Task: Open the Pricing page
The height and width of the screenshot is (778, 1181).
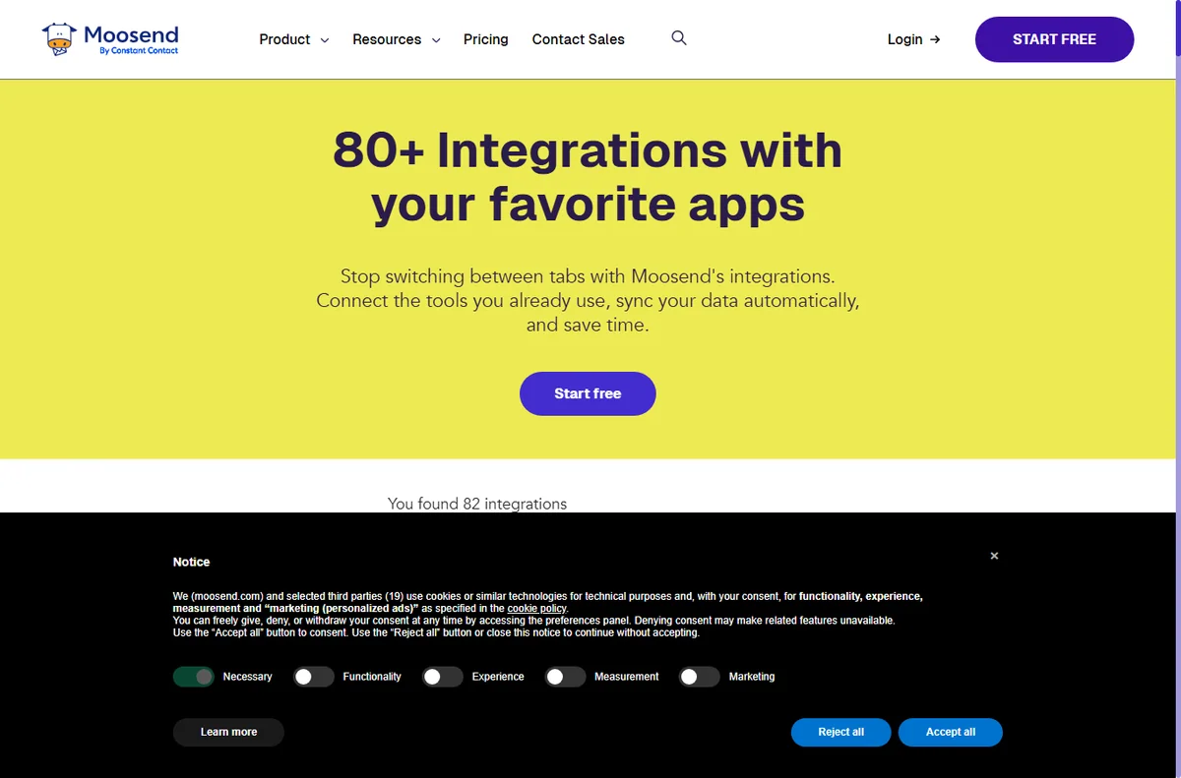Action: click(486, 39)
